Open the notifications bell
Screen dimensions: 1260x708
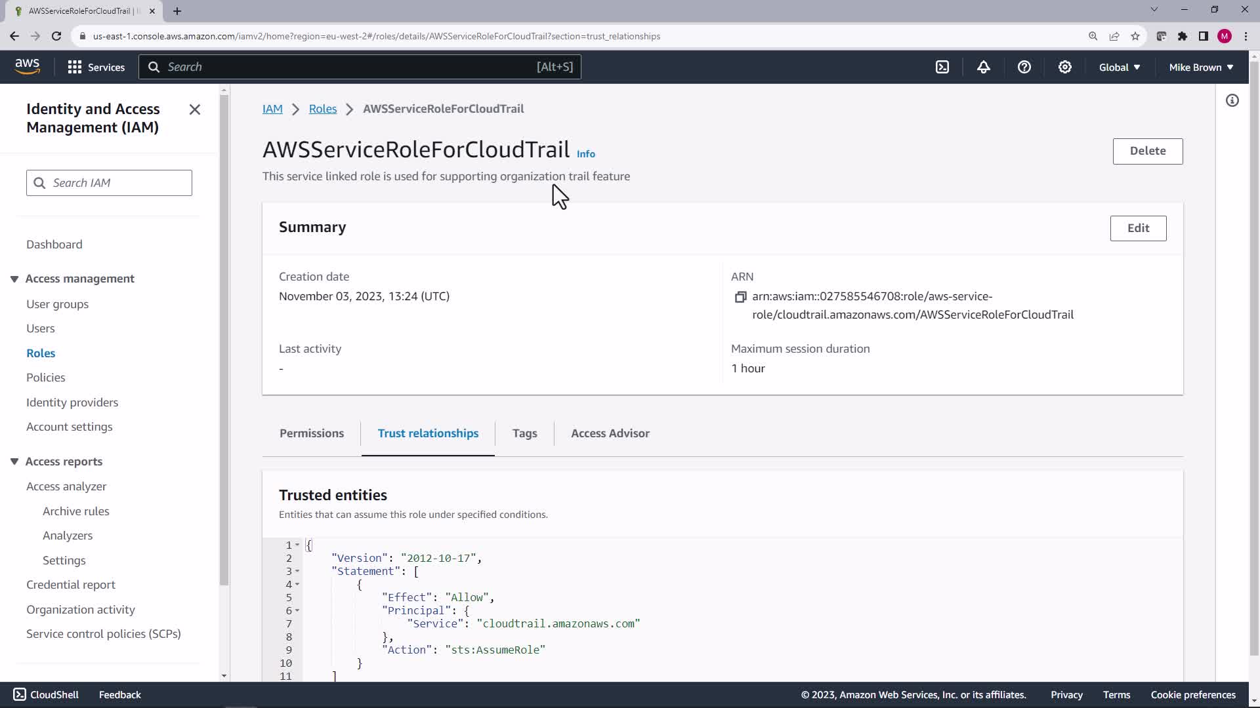point(983,67)
